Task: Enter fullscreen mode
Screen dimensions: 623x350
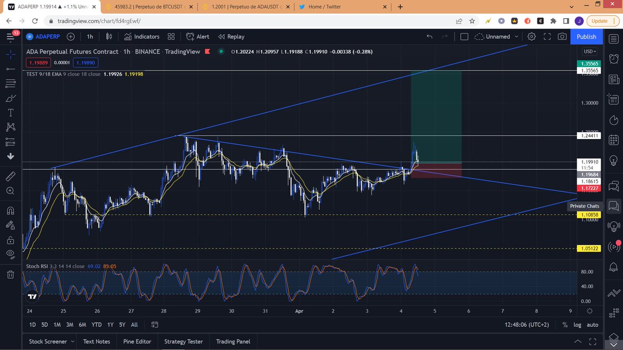Action: point(547,37)
